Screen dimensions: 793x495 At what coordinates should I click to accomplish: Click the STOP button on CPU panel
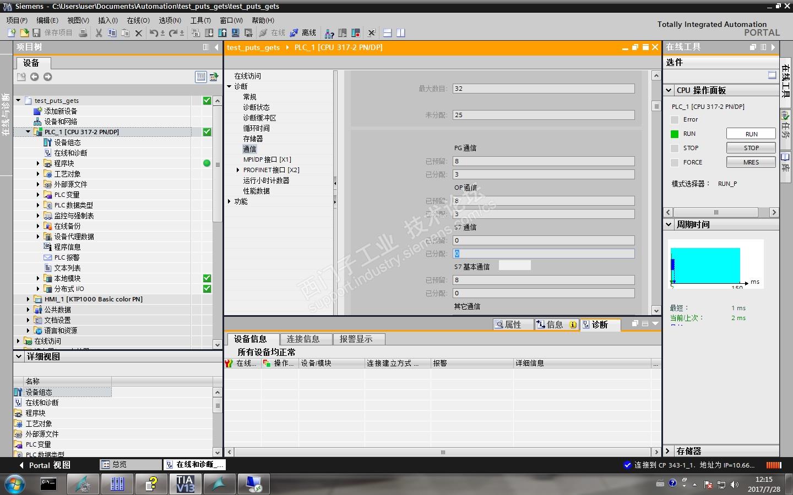point(751,148)
